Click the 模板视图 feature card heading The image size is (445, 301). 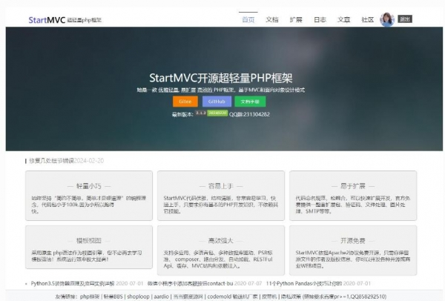88,240
